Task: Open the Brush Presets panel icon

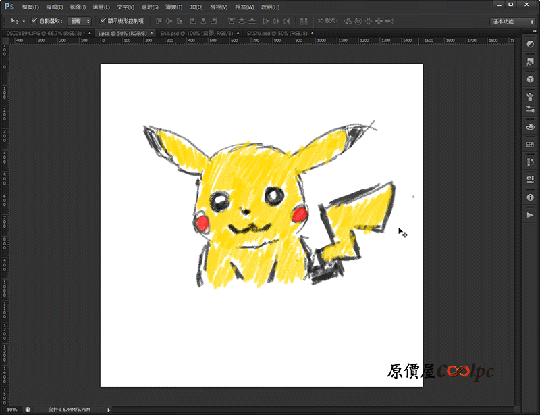Action: point(530,109)
